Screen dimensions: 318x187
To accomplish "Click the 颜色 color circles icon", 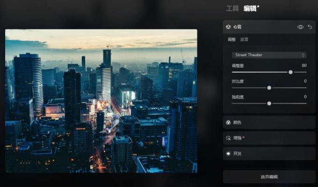I will [x=228, y=122].
